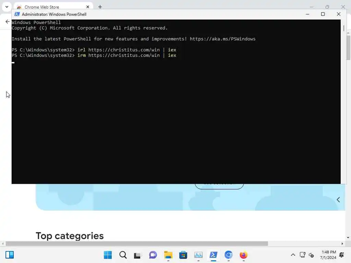This screenshot has width=351, height=263.
Task: Open muted volume tray icon
Action: tap(311, 255)
